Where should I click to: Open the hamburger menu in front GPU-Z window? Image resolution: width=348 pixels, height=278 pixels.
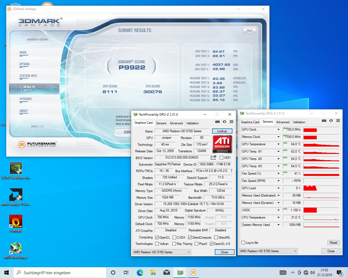click(231, 122)
